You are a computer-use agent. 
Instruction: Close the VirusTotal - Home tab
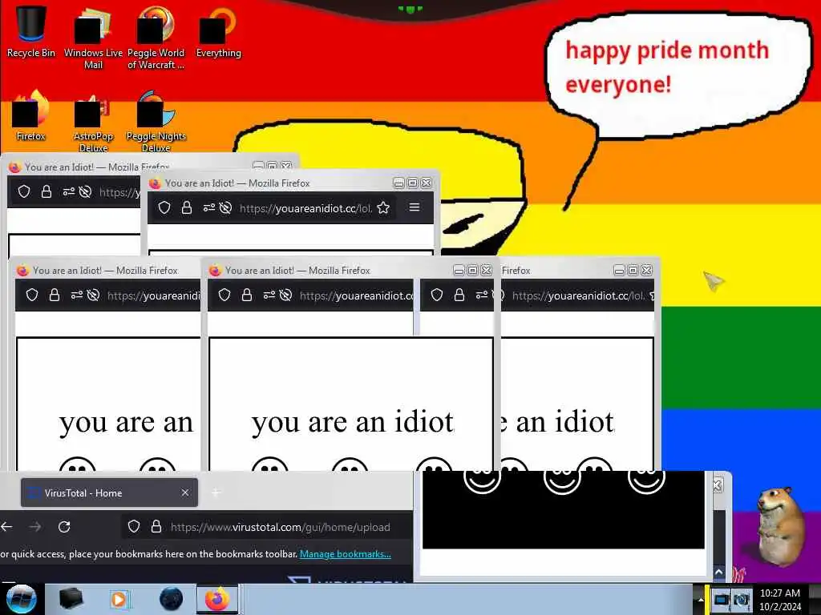click(185, 492)
